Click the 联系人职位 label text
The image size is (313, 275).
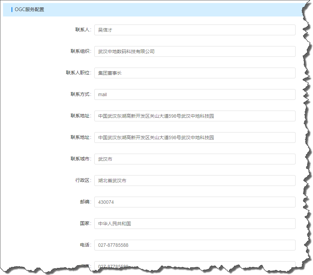click(78, 73)
